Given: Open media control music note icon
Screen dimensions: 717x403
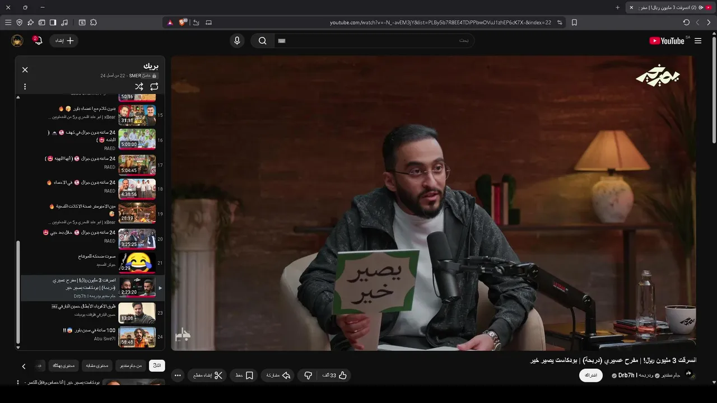Looking at the screenshot, I should tap(64, 22).
